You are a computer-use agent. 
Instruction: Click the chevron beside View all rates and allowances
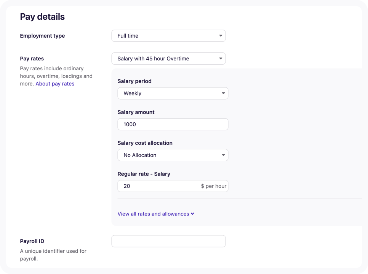coord(192,214)
